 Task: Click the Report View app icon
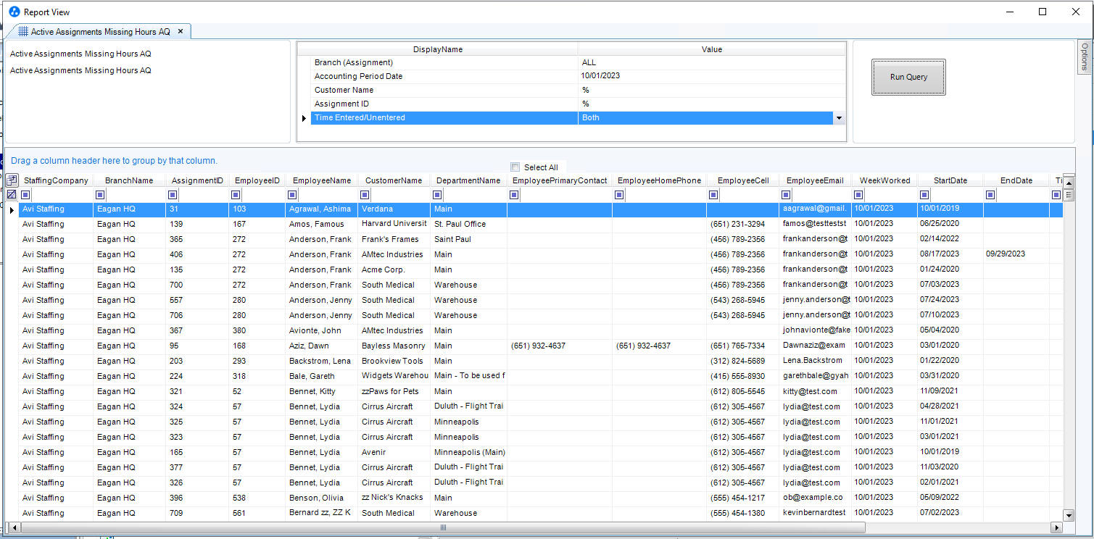(x=14, y=12)
